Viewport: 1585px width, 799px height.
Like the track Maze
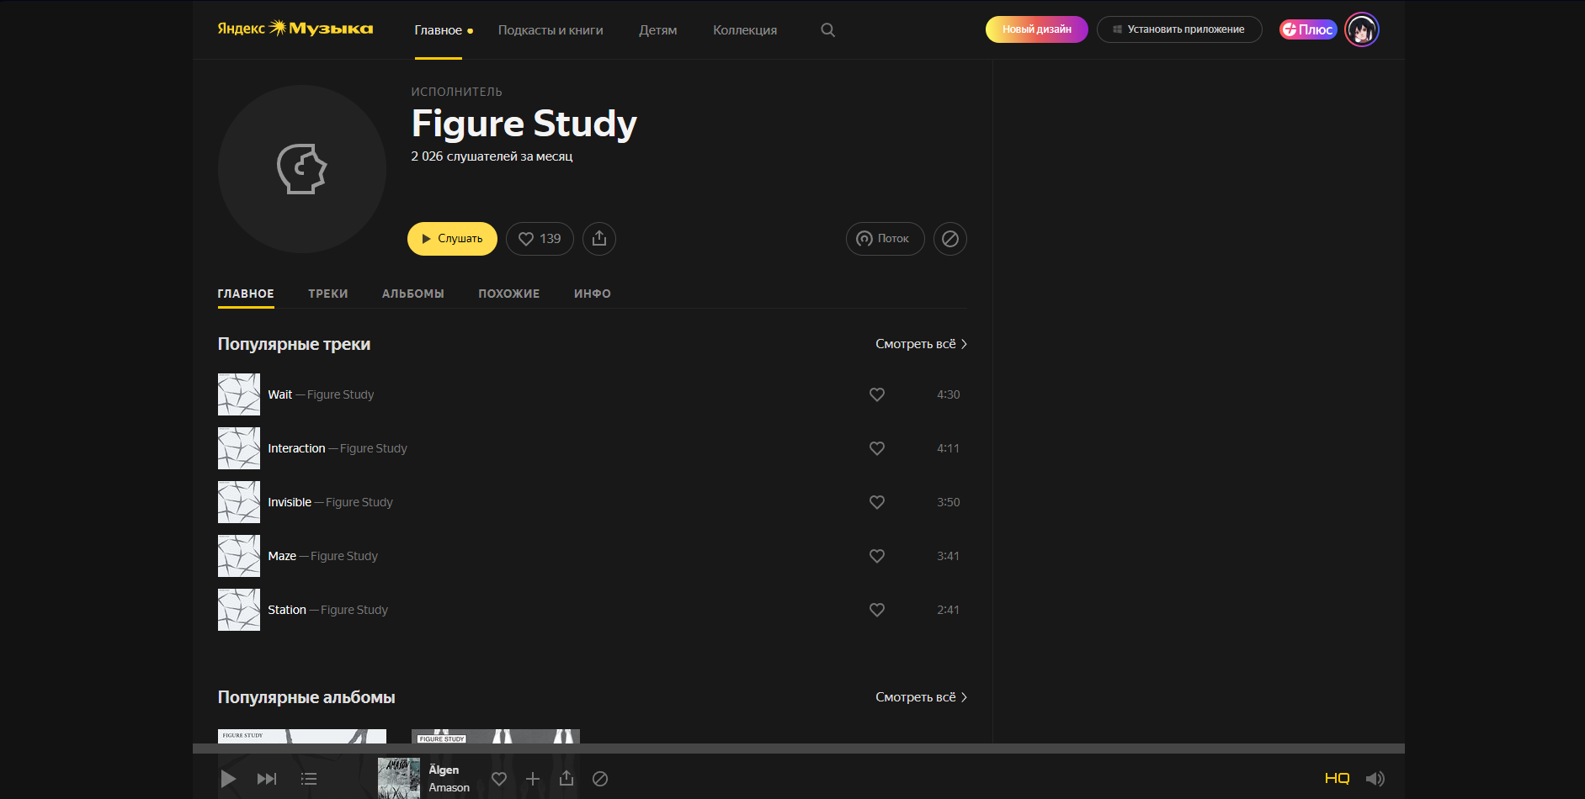(x=877, y=556)
